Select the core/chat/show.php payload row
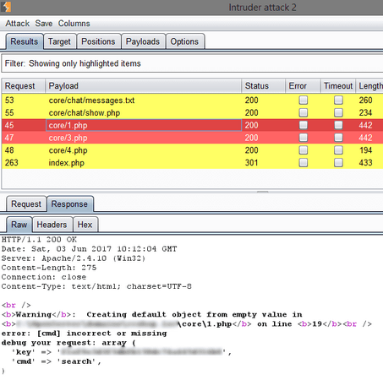383x380 pixels. point(192,112)
